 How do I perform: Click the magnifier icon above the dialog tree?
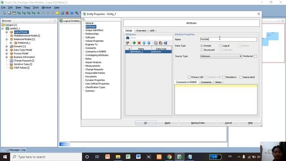(x=84, y=19)
